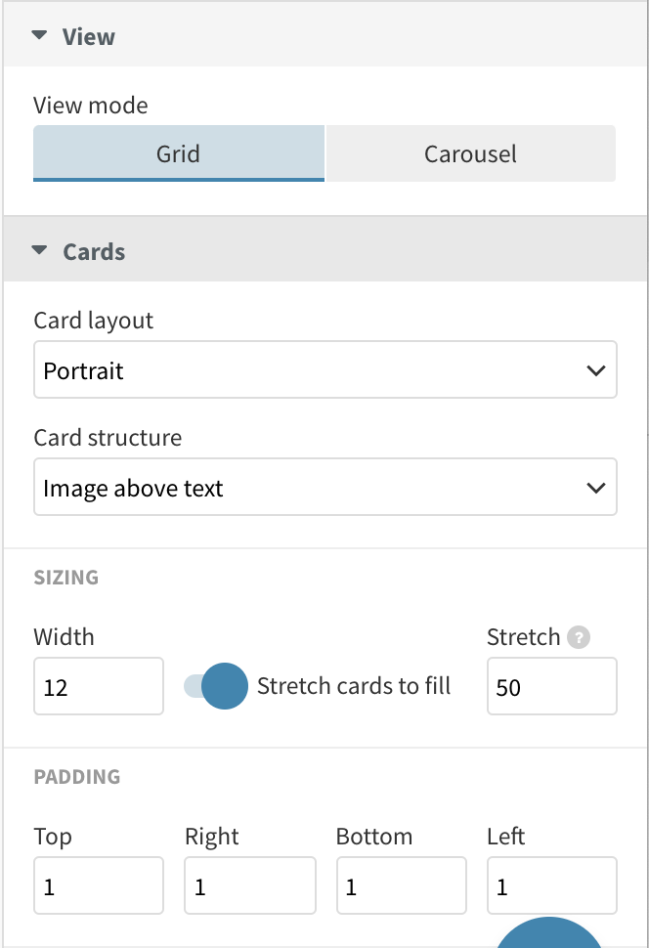Click the Top padding input field
Viewport: 649px width, 948px height.
(x=99, y=885)
